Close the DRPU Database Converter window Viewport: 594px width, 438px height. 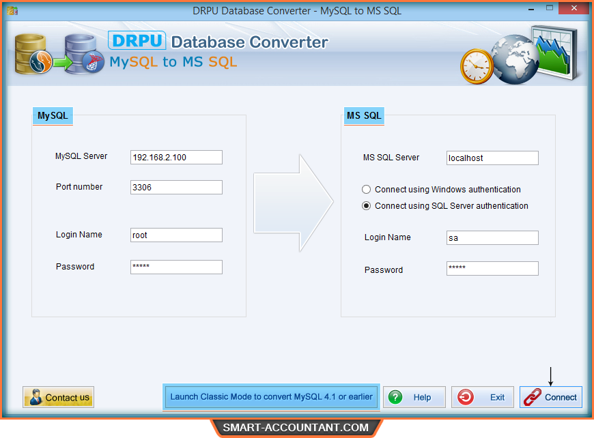(x=574, y=8)
